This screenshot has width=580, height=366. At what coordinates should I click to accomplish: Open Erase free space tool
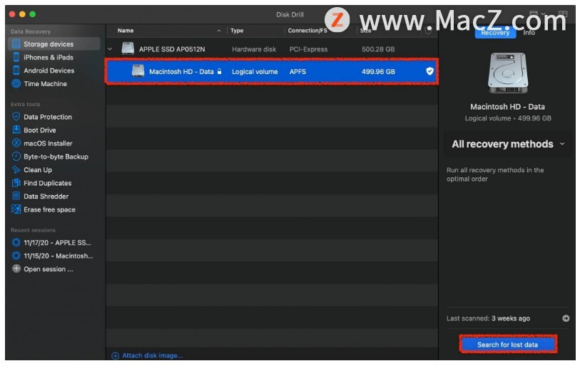click(x=49, y=210)
